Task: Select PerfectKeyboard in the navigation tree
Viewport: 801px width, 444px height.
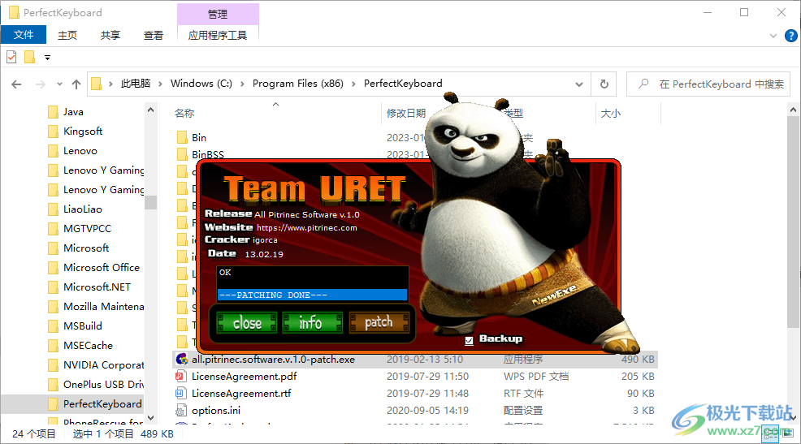Action: click(102, 403)
